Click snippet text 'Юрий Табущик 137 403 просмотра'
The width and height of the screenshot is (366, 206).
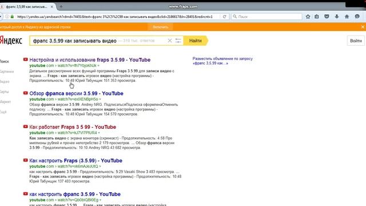click(59, 181)
